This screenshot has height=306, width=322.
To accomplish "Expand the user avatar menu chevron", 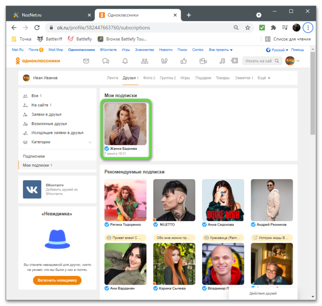I will [x=298, y=61].
